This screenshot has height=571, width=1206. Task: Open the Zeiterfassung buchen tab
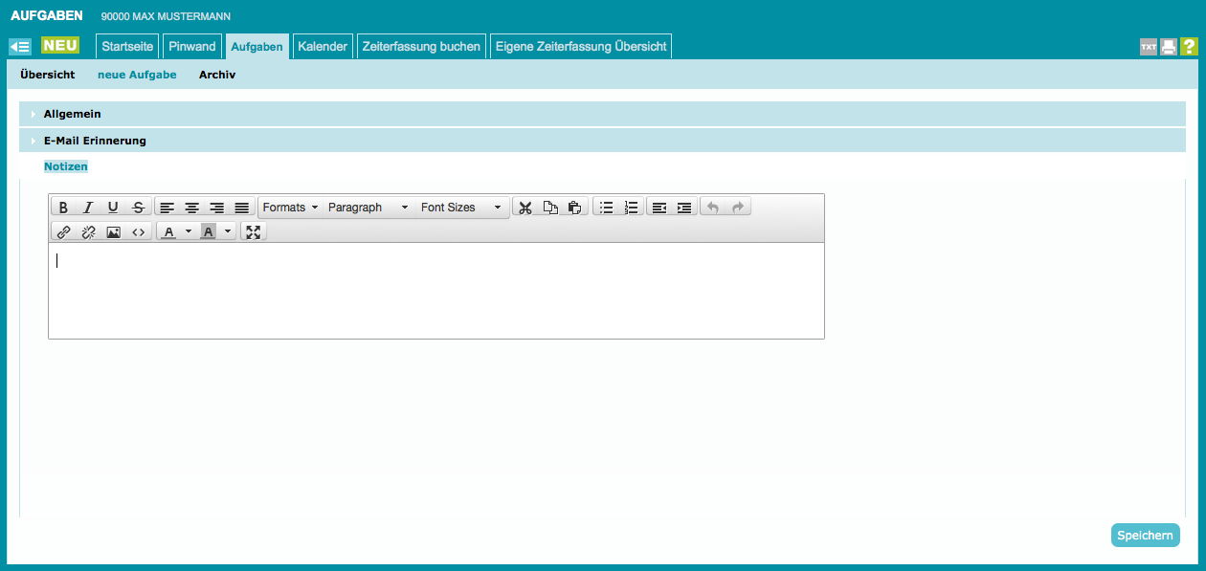tap(421, 46)
